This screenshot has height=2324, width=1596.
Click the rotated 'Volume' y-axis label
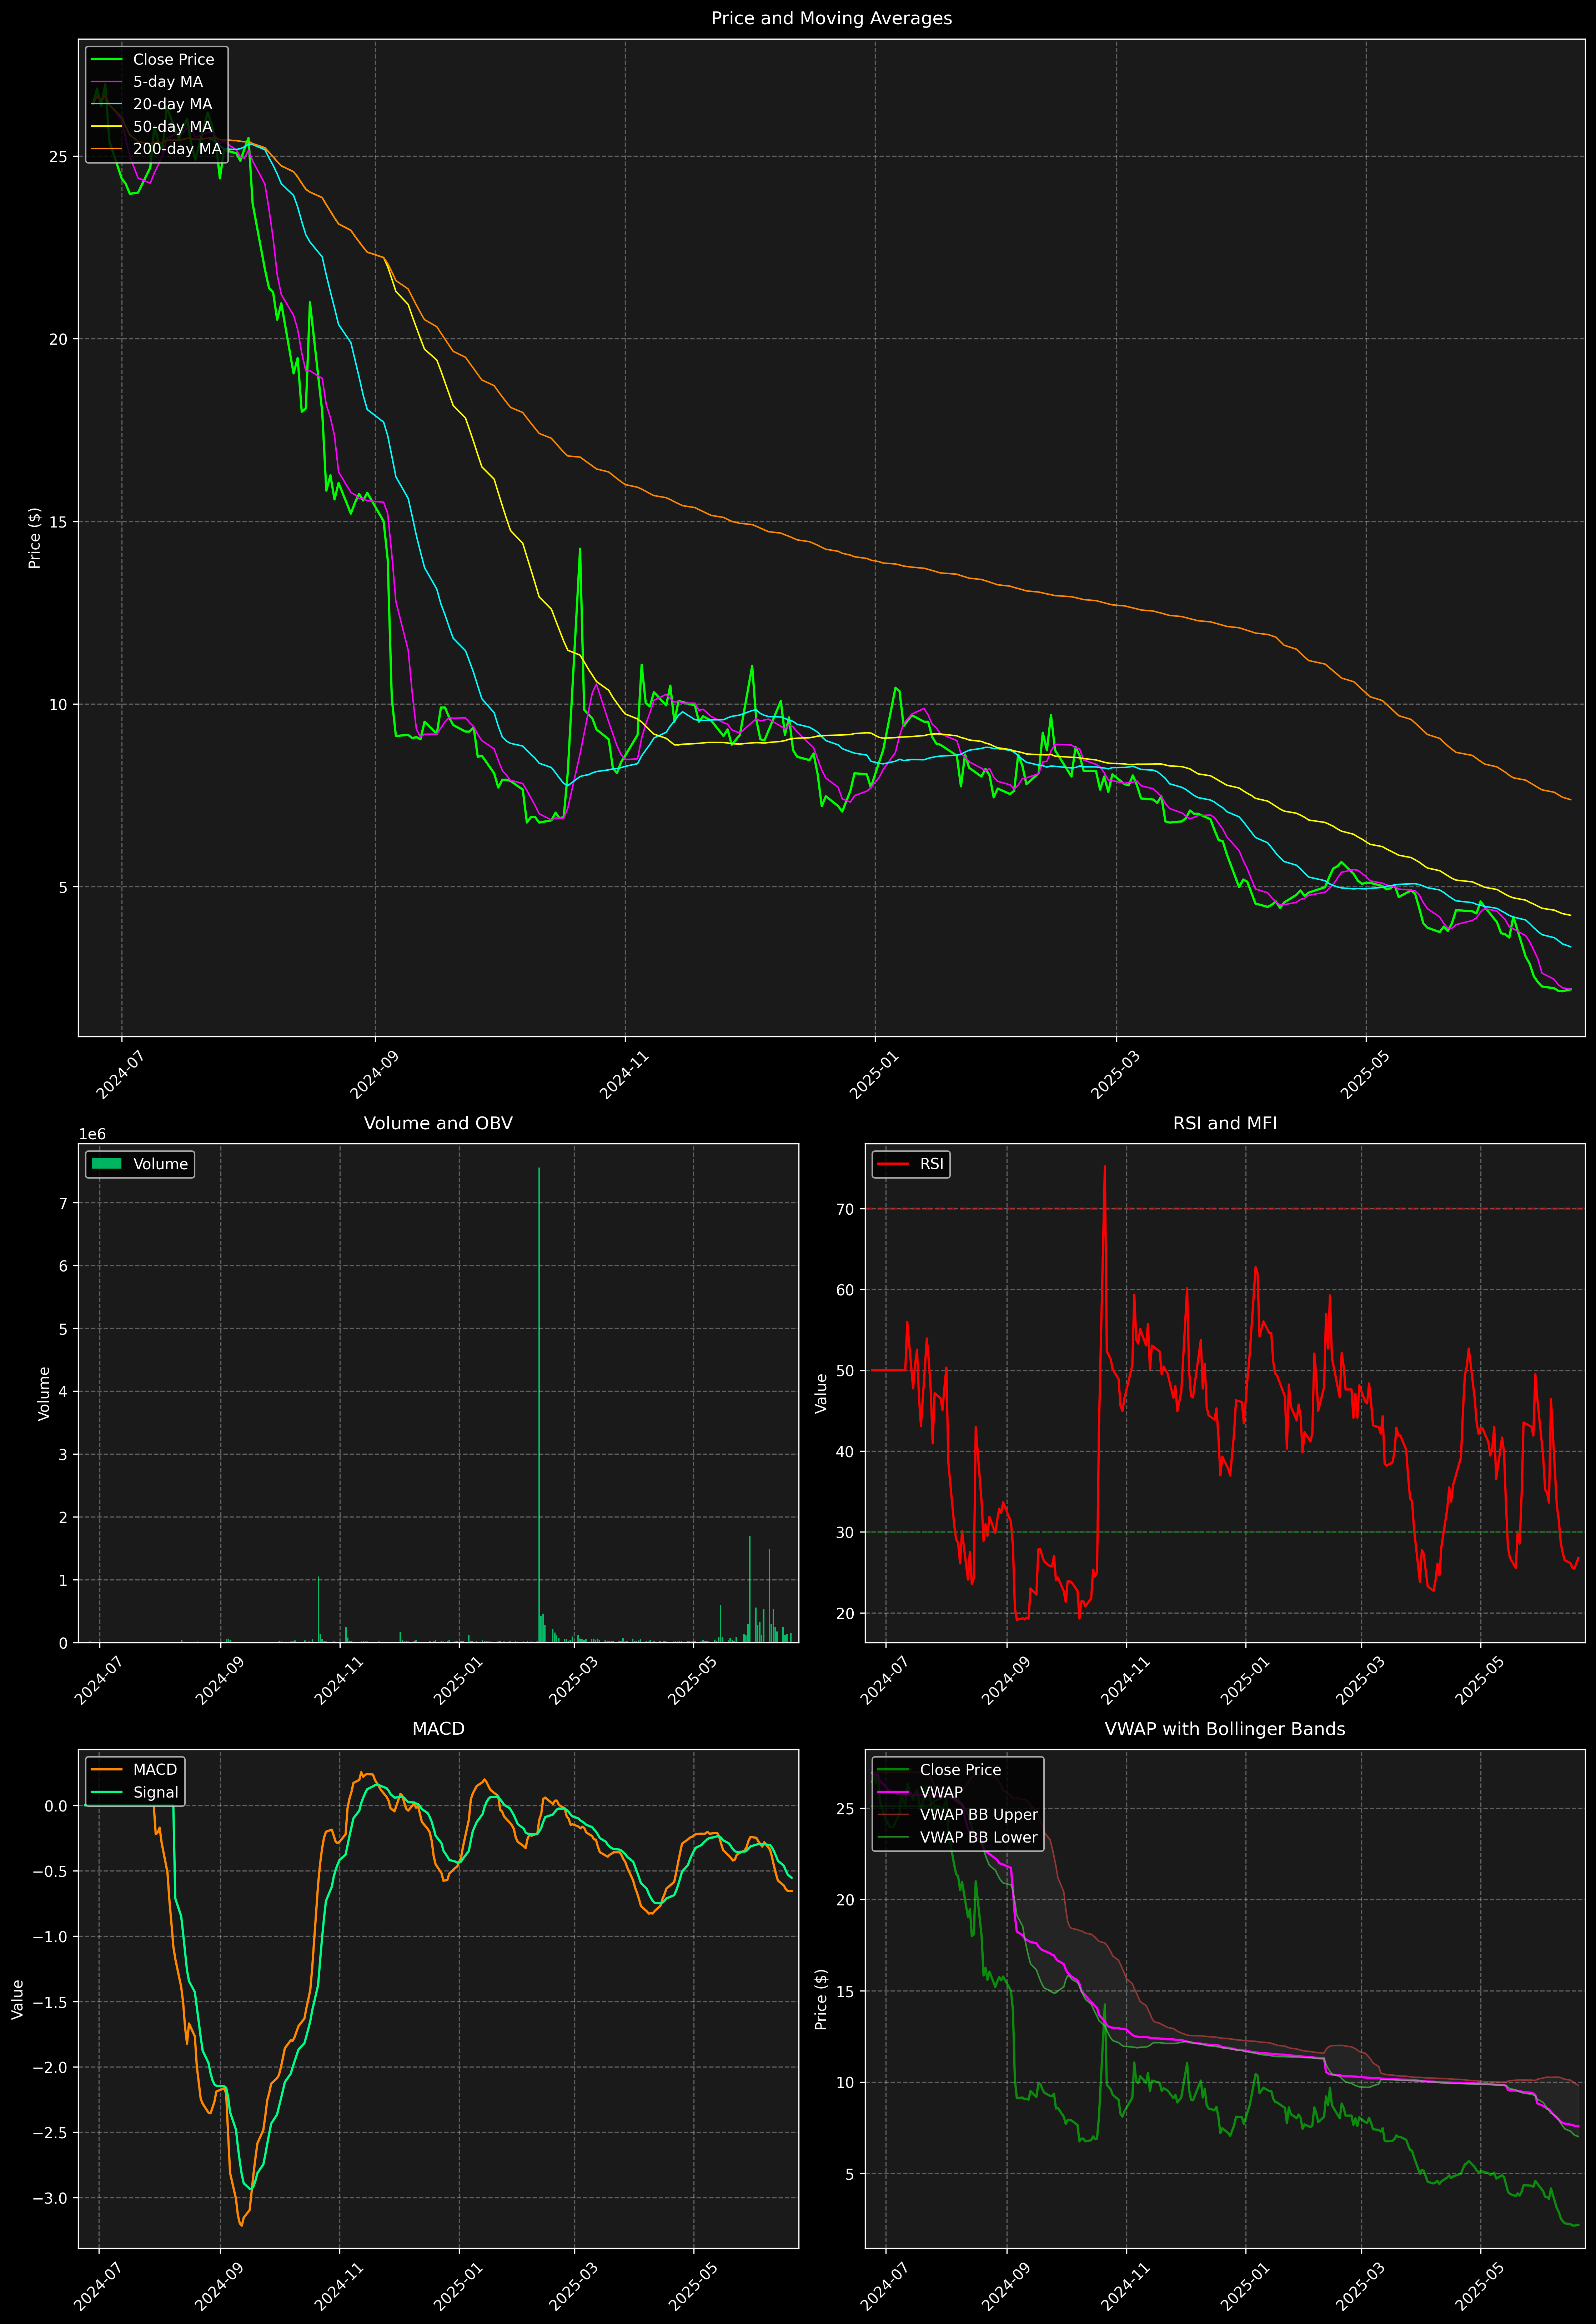(x=44, y=1393)
